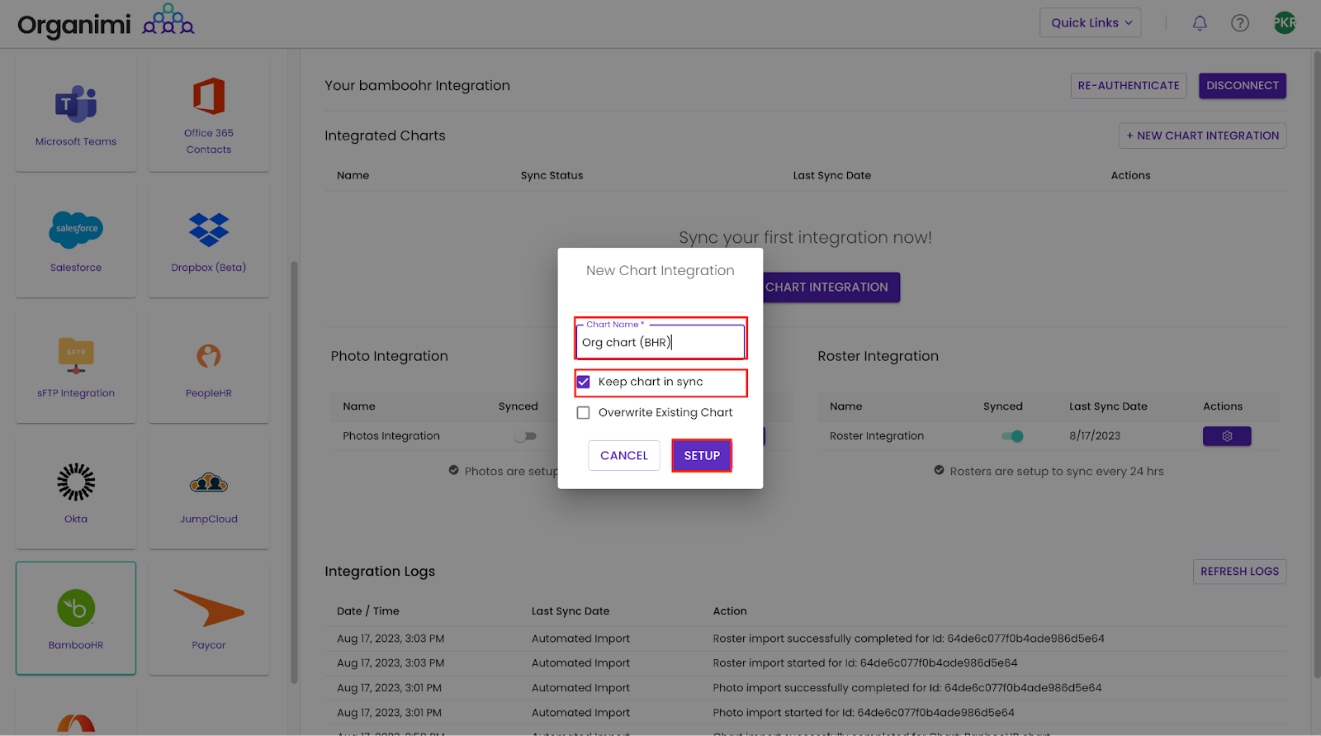Click + NEW CHART INTEGRATION button

[x=1203, y=135]
